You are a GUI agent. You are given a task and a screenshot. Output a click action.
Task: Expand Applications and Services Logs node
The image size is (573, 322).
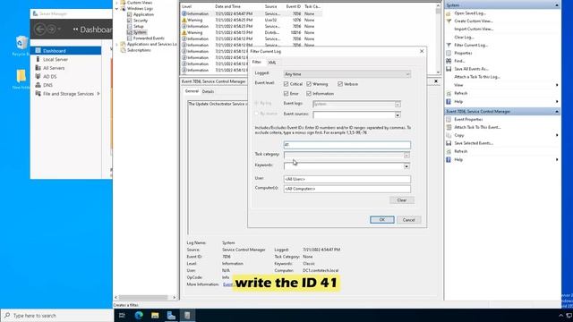pyautogui.click(x=117, y=44)
